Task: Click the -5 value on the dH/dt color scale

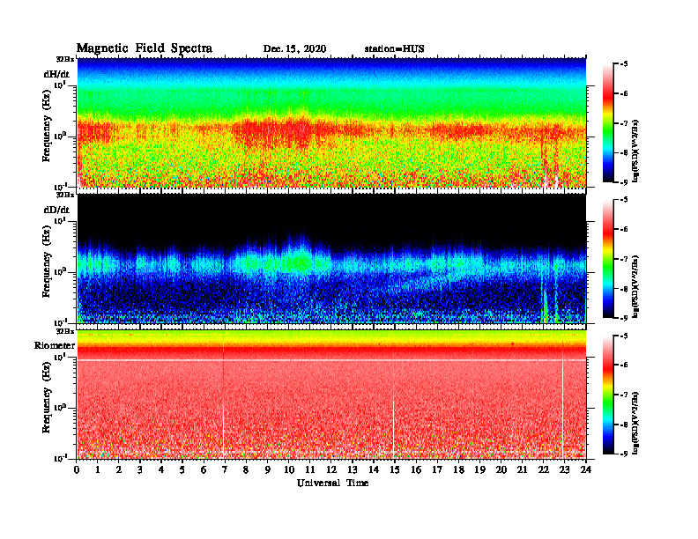Action: click(x=624, y=64)
